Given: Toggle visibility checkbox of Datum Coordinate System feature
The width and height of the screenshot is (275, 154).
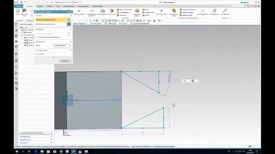Looking at the screenshot, I should point(25,38).
